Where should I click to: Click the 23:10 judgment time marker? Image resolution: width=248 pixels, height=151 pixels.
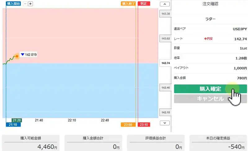tap(144, 124)
